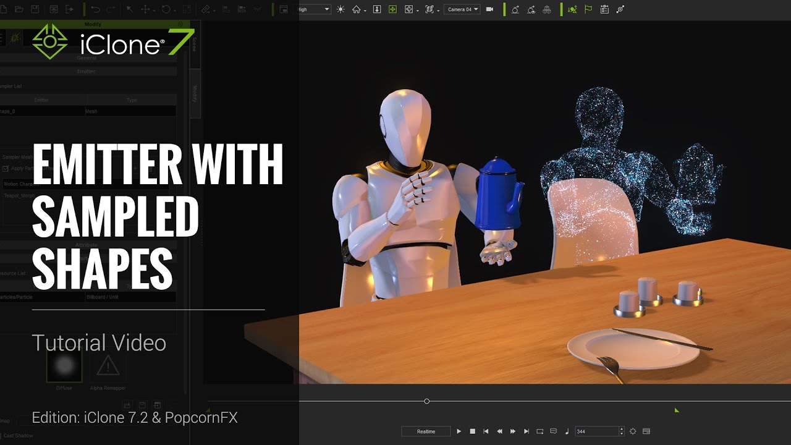Click the clipboard checklist icon
This screenshot has width=791, height=445.
[604, 9]
